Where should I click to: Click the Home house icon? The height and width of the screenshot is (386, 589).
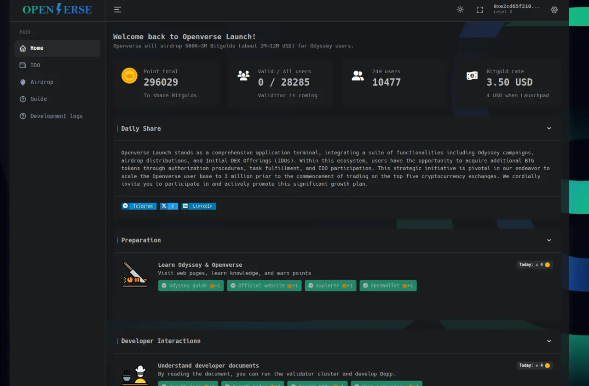click(23, 48)
